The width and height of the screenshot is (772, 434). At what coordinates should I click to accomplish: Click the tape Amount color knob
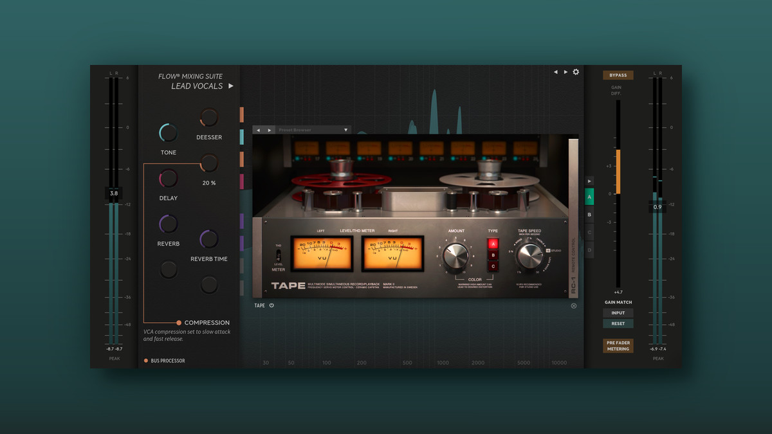click(x=455, y=256)
